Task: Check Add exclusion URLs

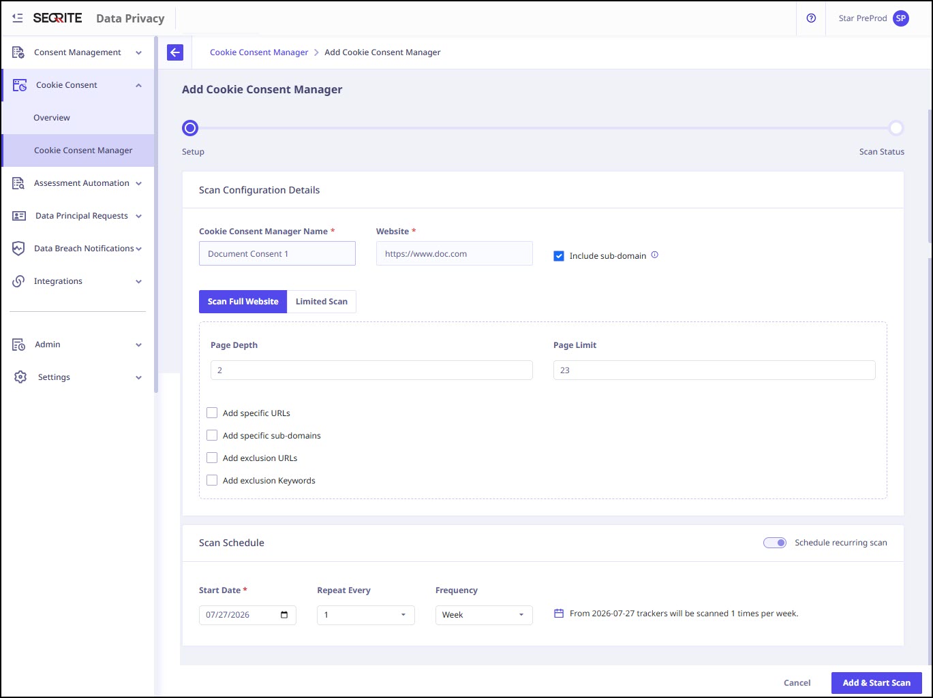Action: tap(212, 458)
